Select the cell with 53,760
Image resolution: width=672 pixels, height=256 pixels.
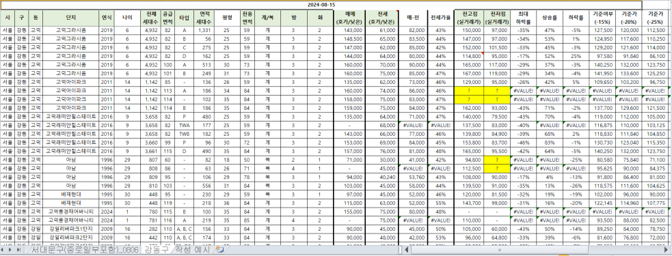click(x=414, y=177)
